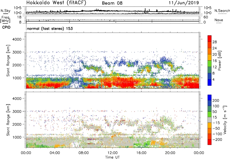Click the "N.Search" legend label
This screenshot has height=159, width=230.
click(x=222, y=11)
